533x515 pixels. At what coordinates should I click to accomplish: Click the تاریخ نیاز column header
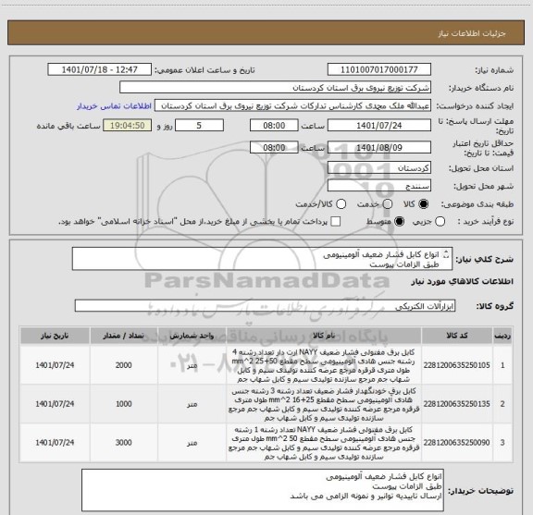[55, 336]
